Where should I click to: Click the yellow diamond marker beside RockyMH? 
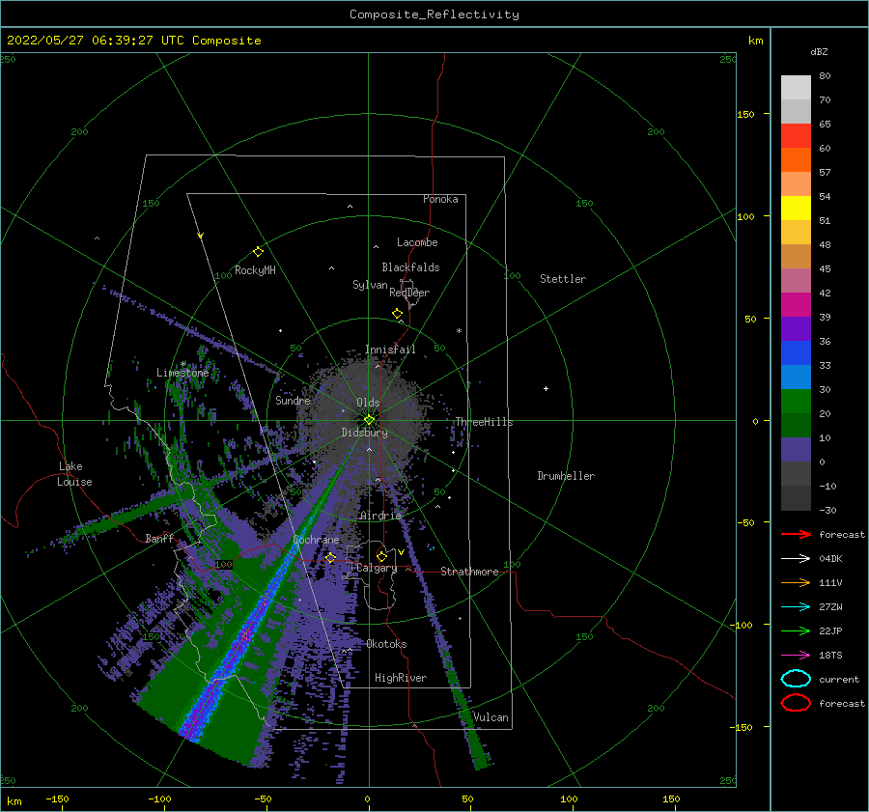(x=258, y=252)
